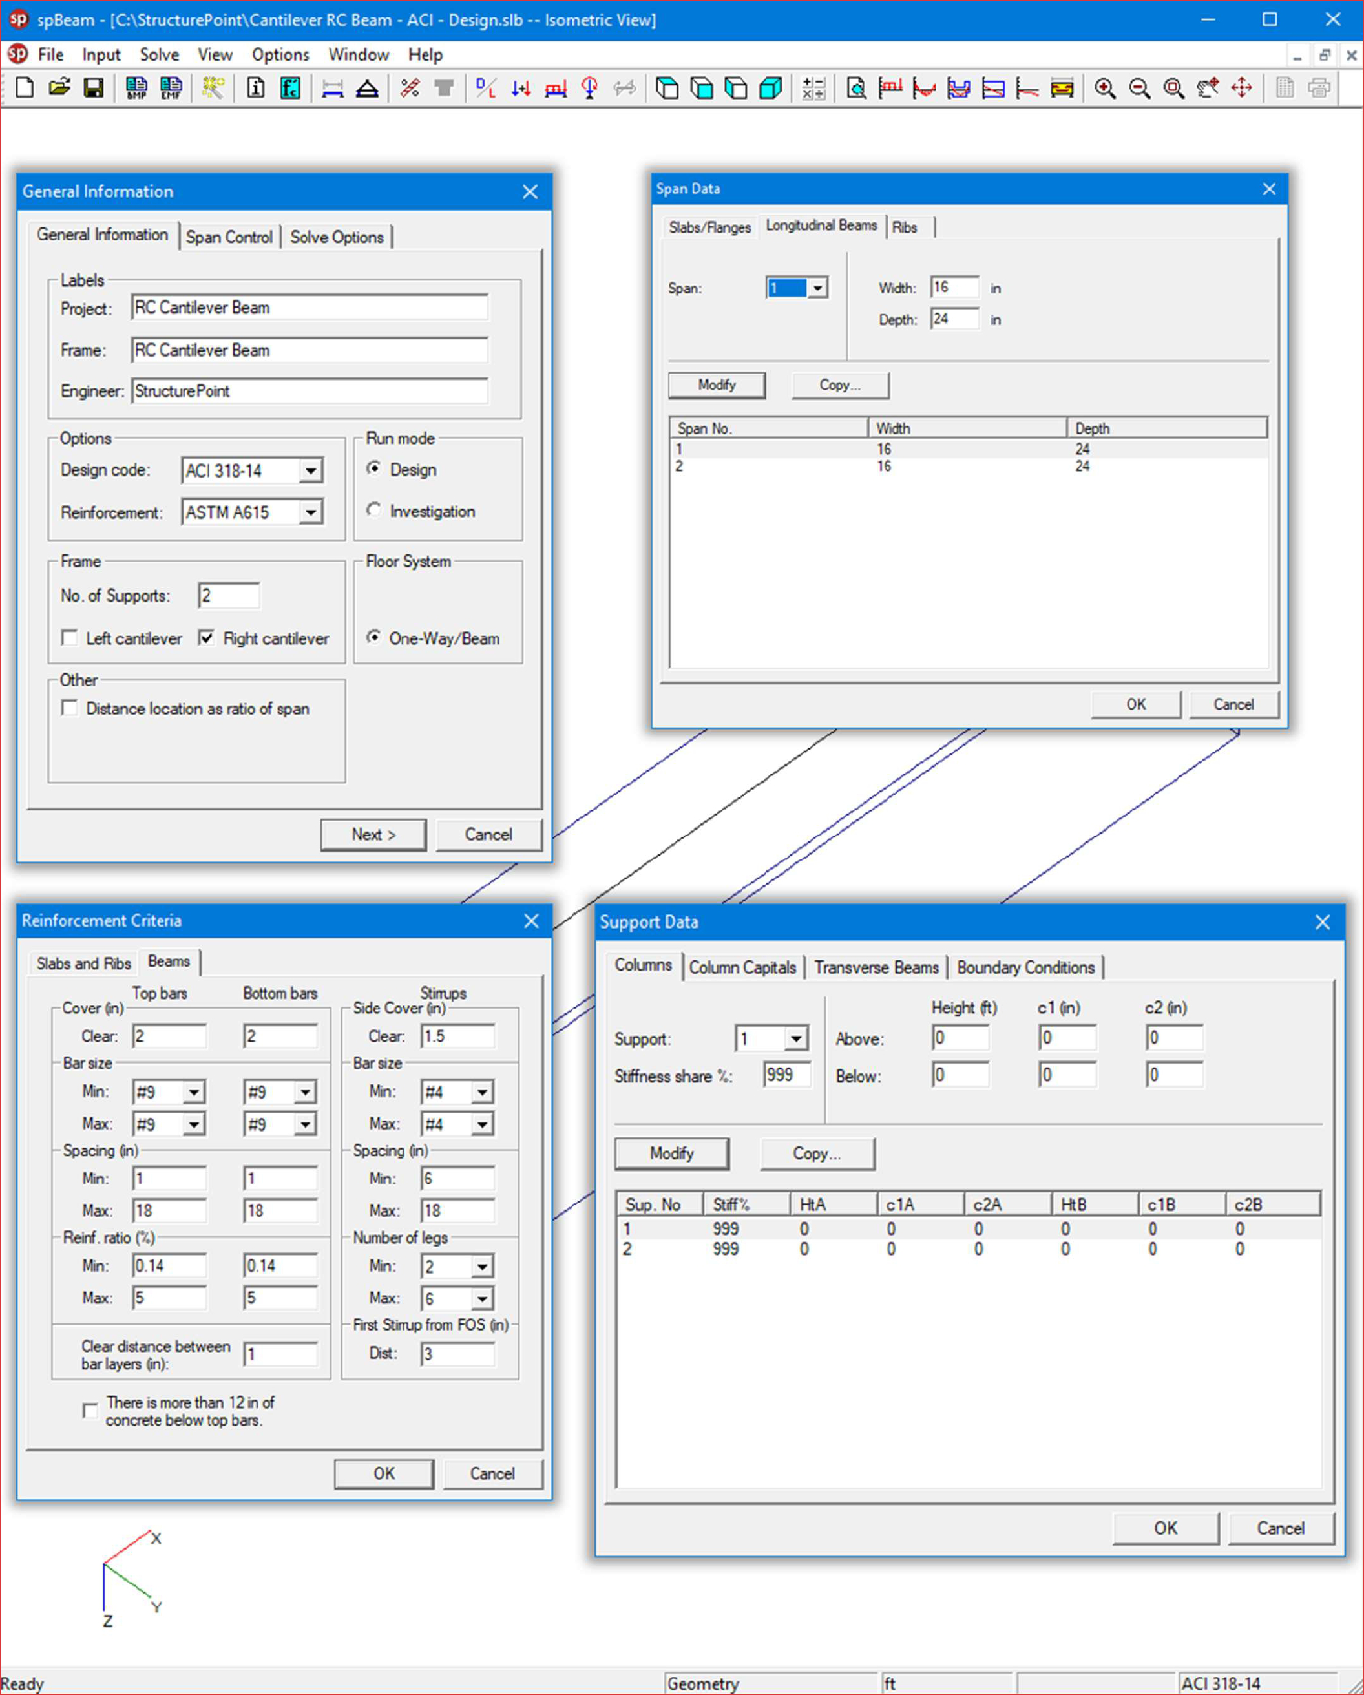Click the D/L load cases icon
The width and height of the screenshot is (1364, 1695).
tap(486, 87)
